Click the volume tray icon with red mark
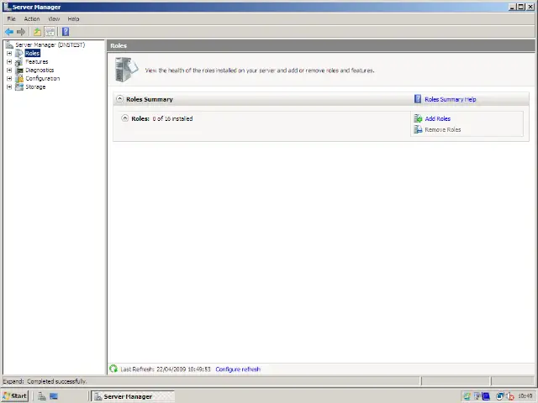This screenshot has width=538, height=403. tap(510, 396)
